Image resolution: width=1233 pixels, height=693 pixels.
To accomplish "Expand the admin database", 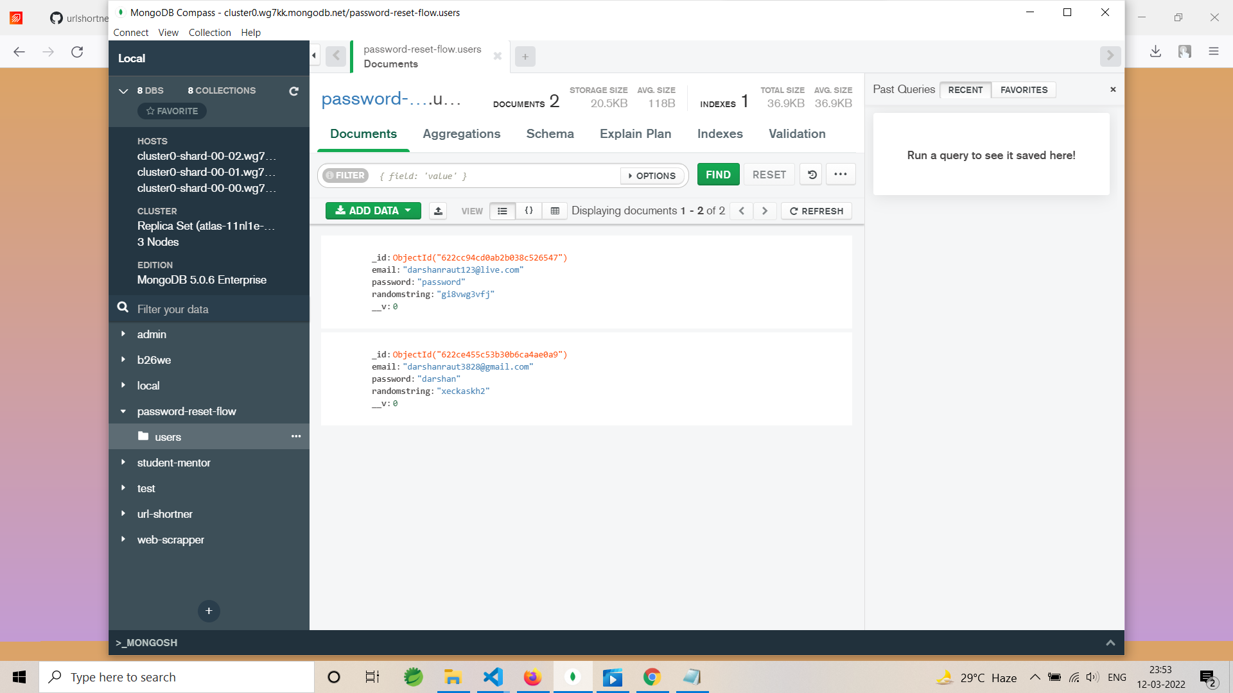I will pyautogui.click(x=123, y=334).
